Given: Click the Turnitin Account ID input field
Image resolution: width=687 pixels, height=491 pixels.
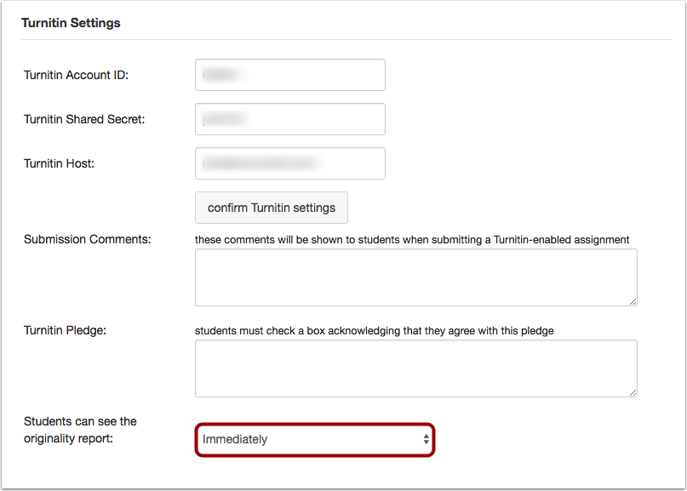Looking at the screenshot, I should [289, 75].
